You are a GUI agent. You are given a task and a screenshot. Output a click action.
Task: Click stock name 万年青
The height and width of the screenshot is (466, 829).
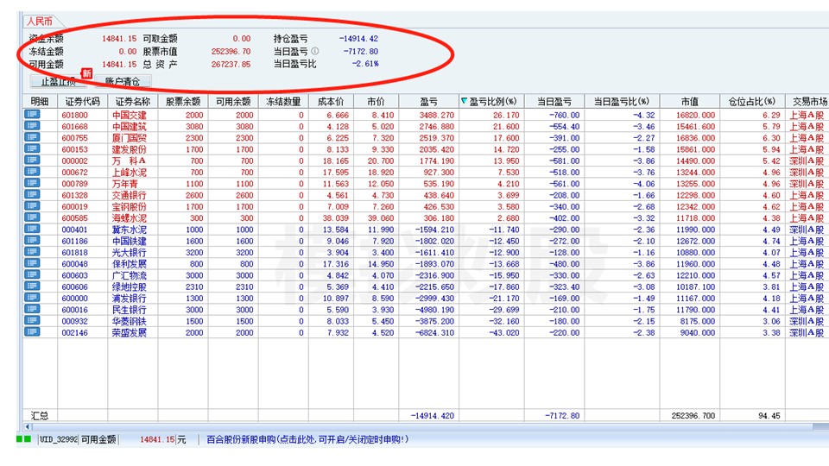124,184
